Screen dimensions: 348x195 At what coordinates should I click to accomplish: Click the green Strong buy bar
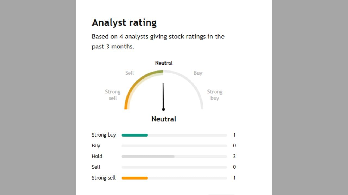pyautogui.click(x=135, y=135)
